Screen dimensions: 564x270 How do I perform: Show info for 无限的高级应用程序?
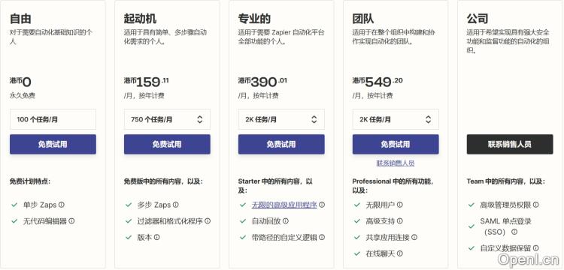[322, 205]
